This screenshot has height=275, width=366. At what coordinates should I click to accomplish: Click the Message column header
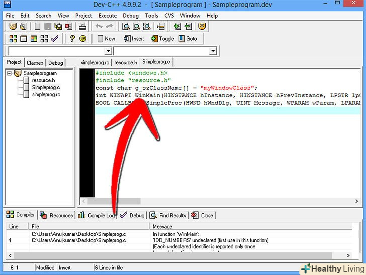(250, 226)
